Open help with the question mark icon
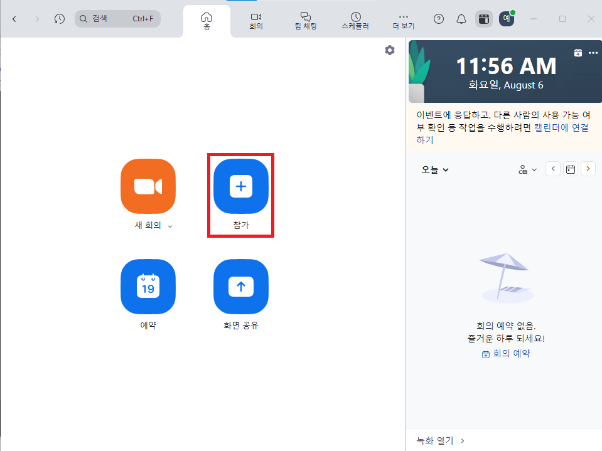Image resolution: width=602 pixels, height=451 pixels. (x=438, y=19)
